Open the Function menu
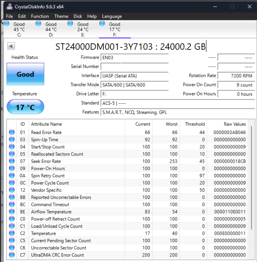 pyautogui.click(x=40, y=16)
